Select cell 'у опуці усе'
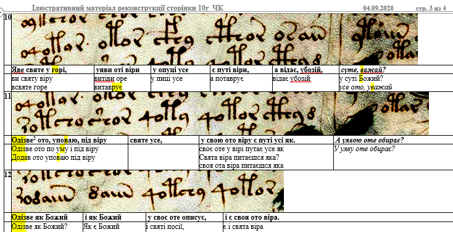The image size is (453, 232). coord(180,70)
